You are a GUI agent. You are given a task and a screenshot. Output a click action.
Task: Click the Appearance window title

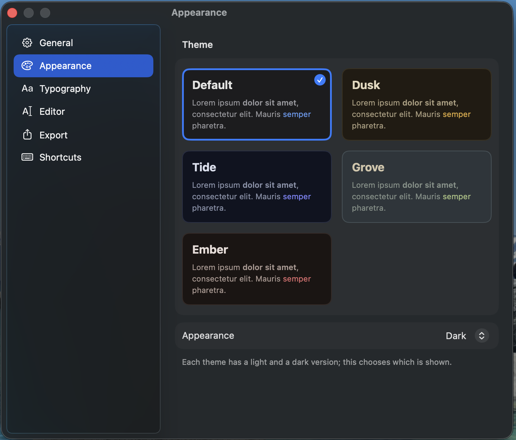click(199, 13)
